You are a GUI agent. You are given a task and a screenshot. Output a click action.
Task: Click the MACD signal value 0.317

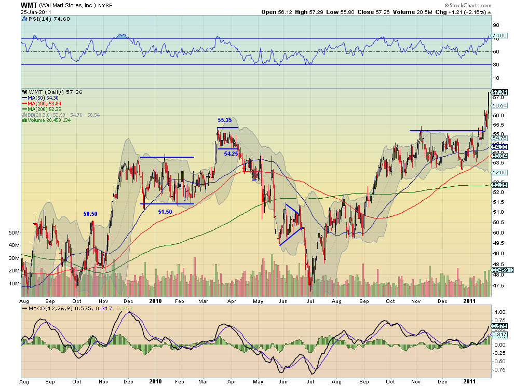click(104, 308)
